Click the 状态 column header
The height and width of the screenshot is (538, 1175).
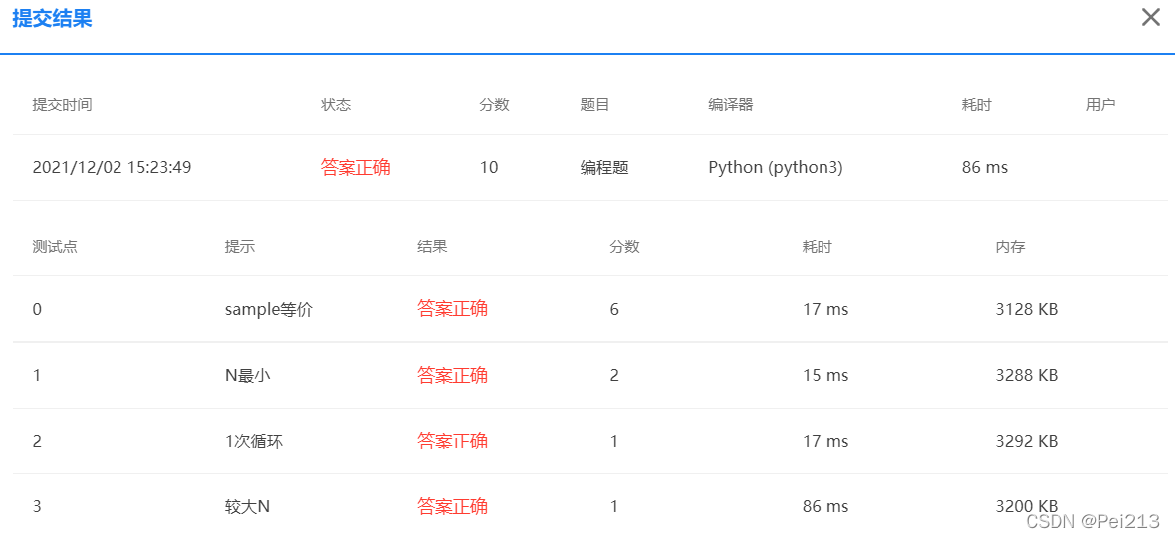(x=336, y=105)
